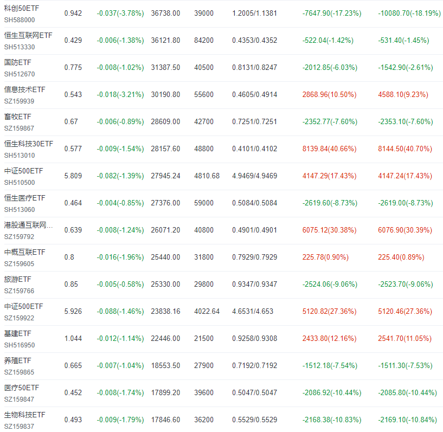This screenshot has width=443, height=432.
Task: Click code SZ159837
Action: pyautogui.click(x=19, y=427)
